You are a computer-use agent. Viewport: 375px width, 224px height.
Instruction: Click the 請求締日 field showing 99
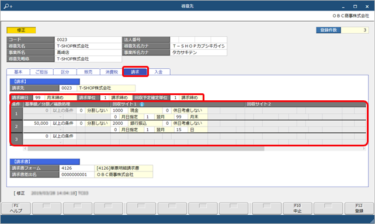39,97
